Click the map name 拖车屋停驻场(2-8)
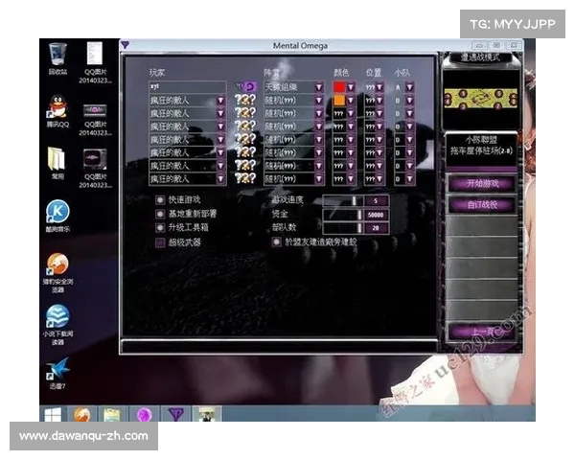This screenshot has width=575, height=460. pyautogui.click(x=481, y=150)
